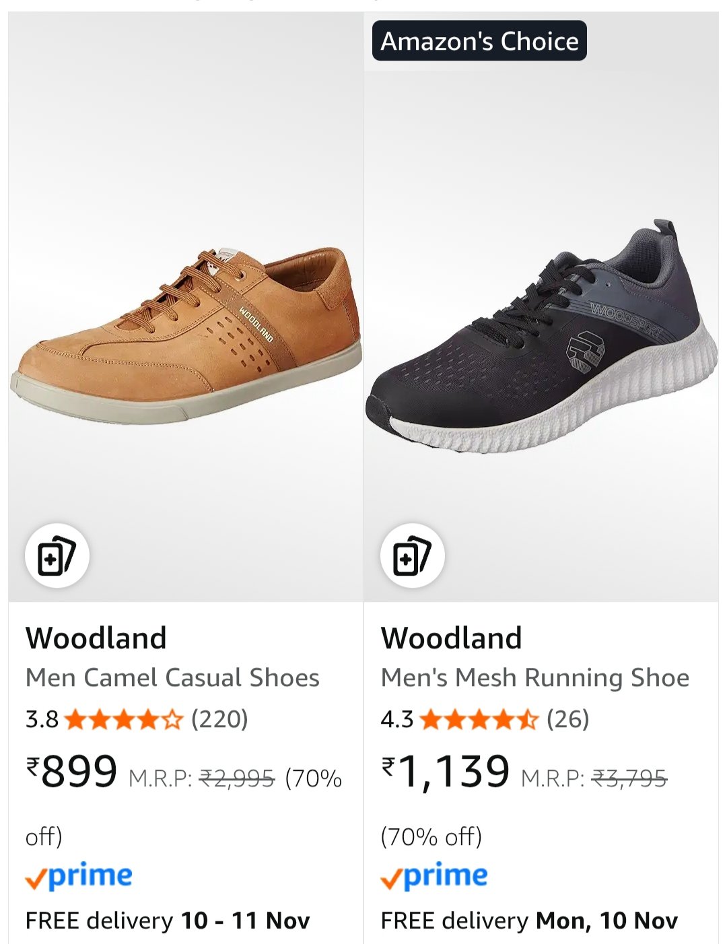Viewport: 727px width, 944px height.
Task: Tap the struck-through M.R.P. ₹3,795
Action: [629, 779]
